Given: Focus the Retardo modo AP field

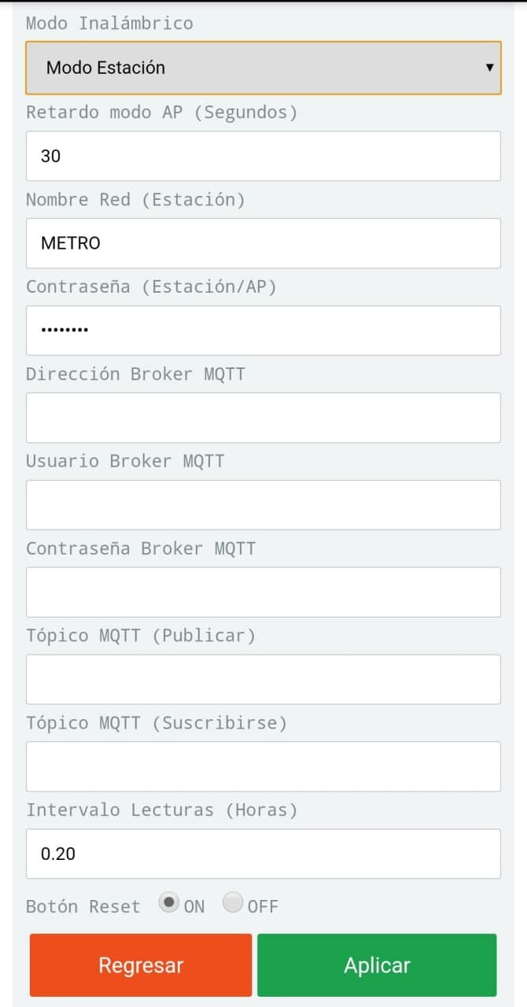Looking at the screenshot, I should point(263,156).
